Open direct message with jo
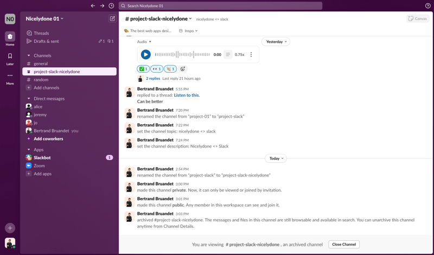The height and width of the screenshot is (255, 434). click(x=69, y=123)
